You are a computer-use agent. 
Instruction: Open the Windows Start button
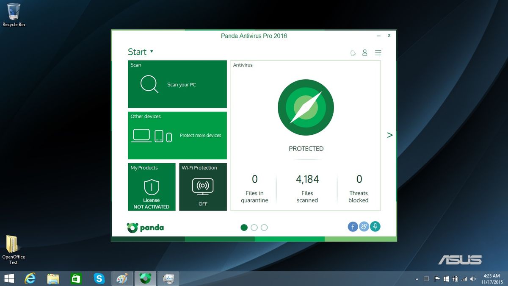tap(9, 278)
